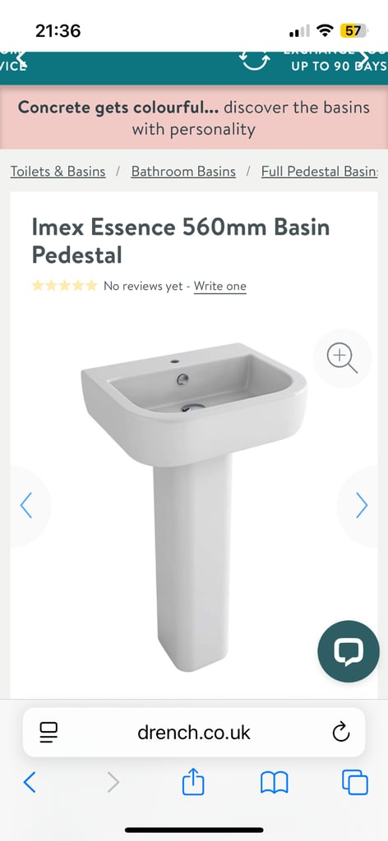Show previous product image with left chevron

(25, 505)
